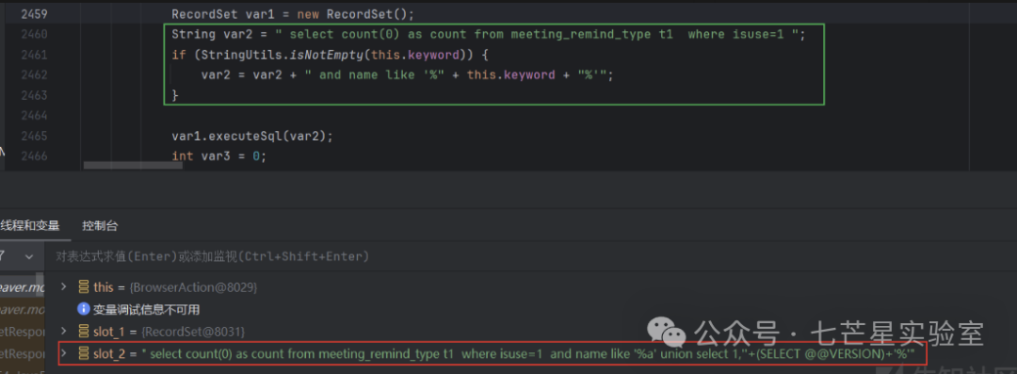Click the variable icon next to 'this'

(83, 286)
